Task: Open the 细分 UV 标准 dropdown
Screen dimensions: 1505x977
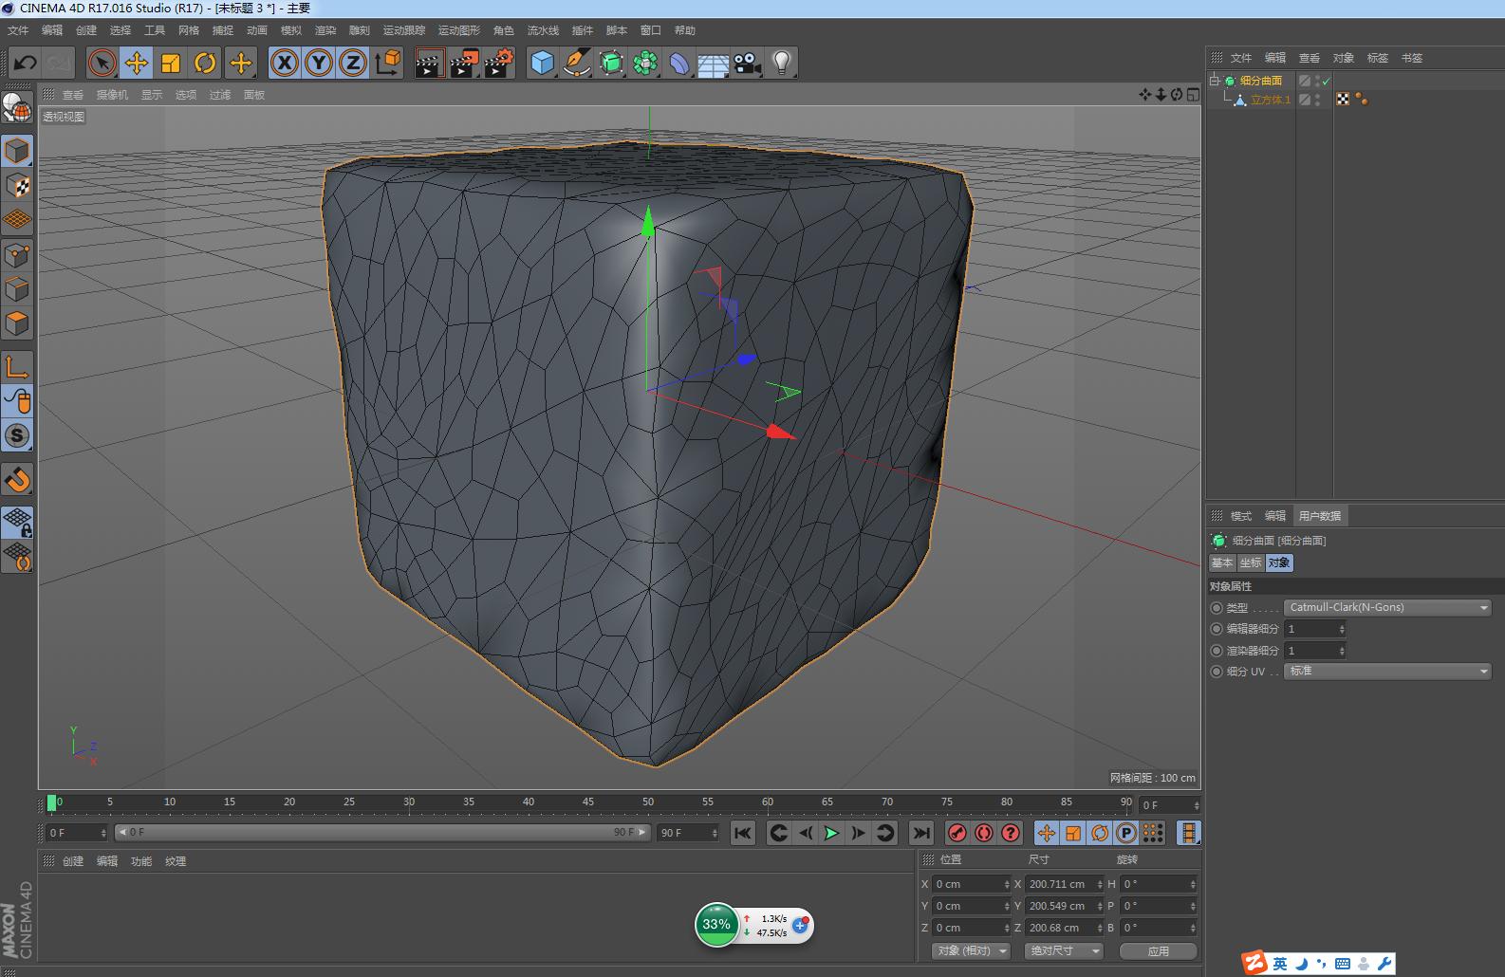Action: 1386,672
